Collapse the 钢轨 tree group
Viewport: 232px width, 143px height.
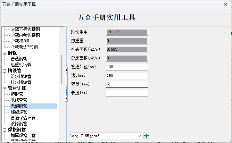(x=5, y=53)
